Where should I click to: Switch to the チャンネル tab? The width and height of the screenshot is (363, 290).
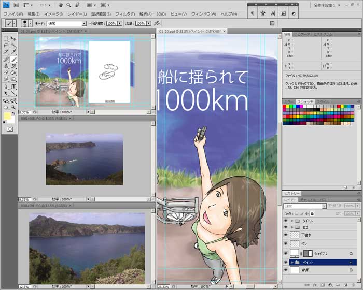pos(308,199)
